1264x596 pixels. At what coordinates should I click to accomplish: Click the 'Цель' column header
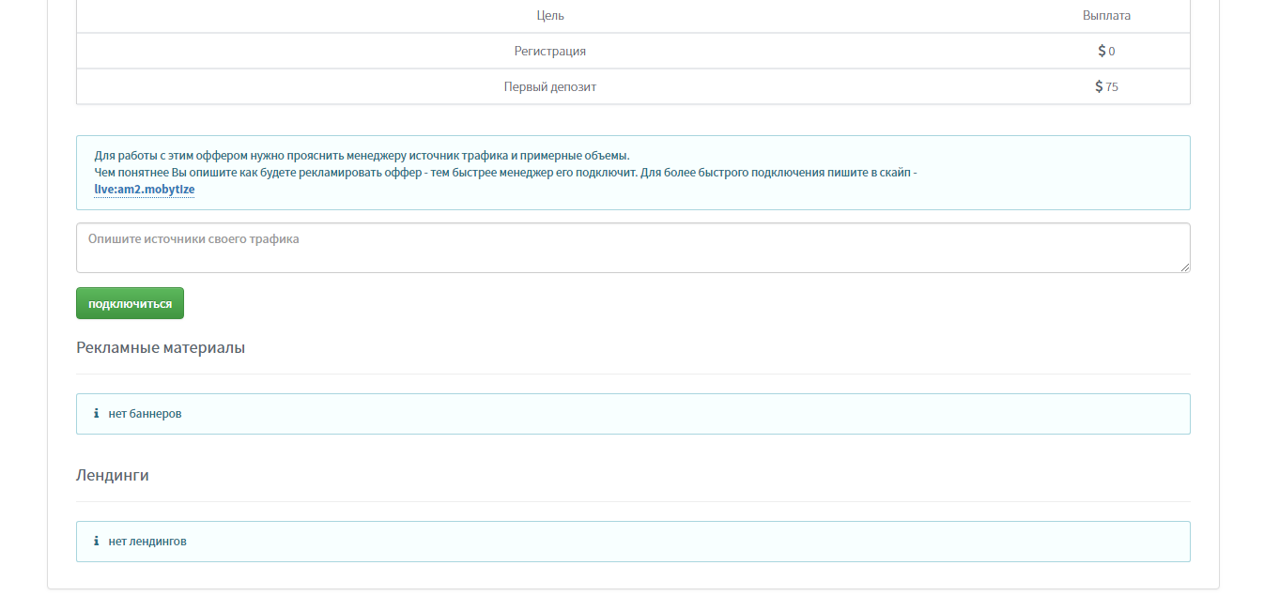[550, 15]
